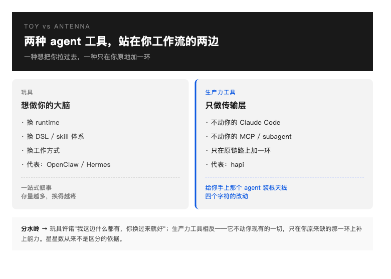Click the footer text '一站式叙事'
The image size is (391, 279).
(37, 187)
